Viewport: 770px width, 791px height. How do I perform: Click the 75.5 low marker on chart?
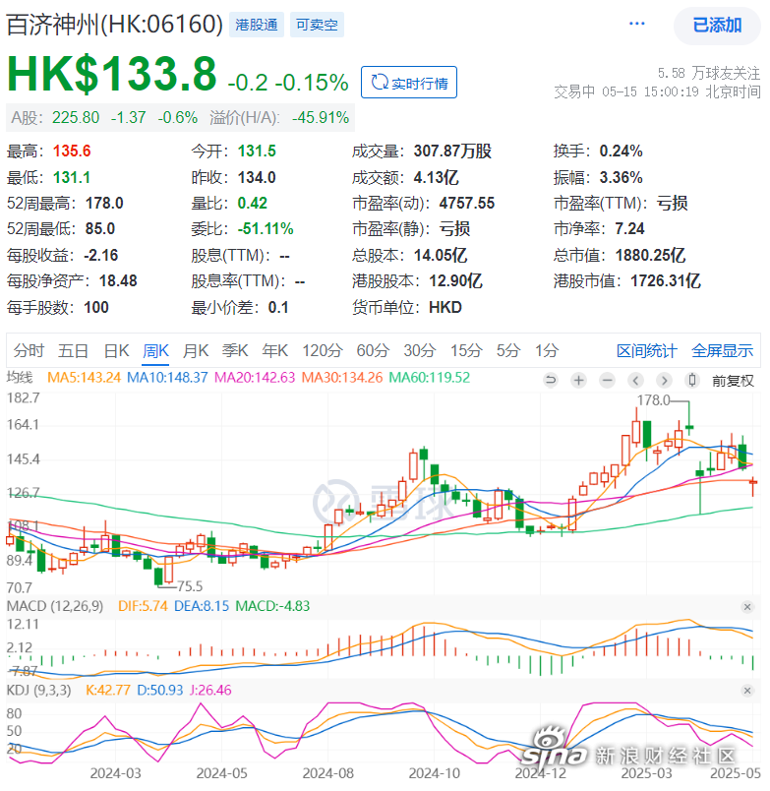pos(190,585)
